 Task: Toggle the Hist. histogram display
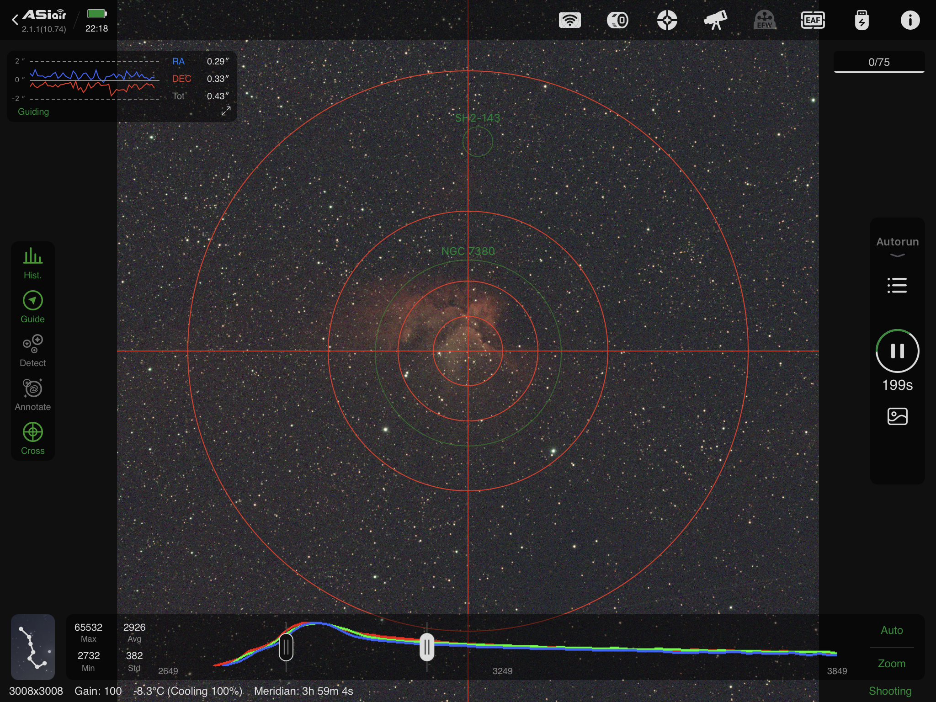pyautogui.click(x=32, y=263)
